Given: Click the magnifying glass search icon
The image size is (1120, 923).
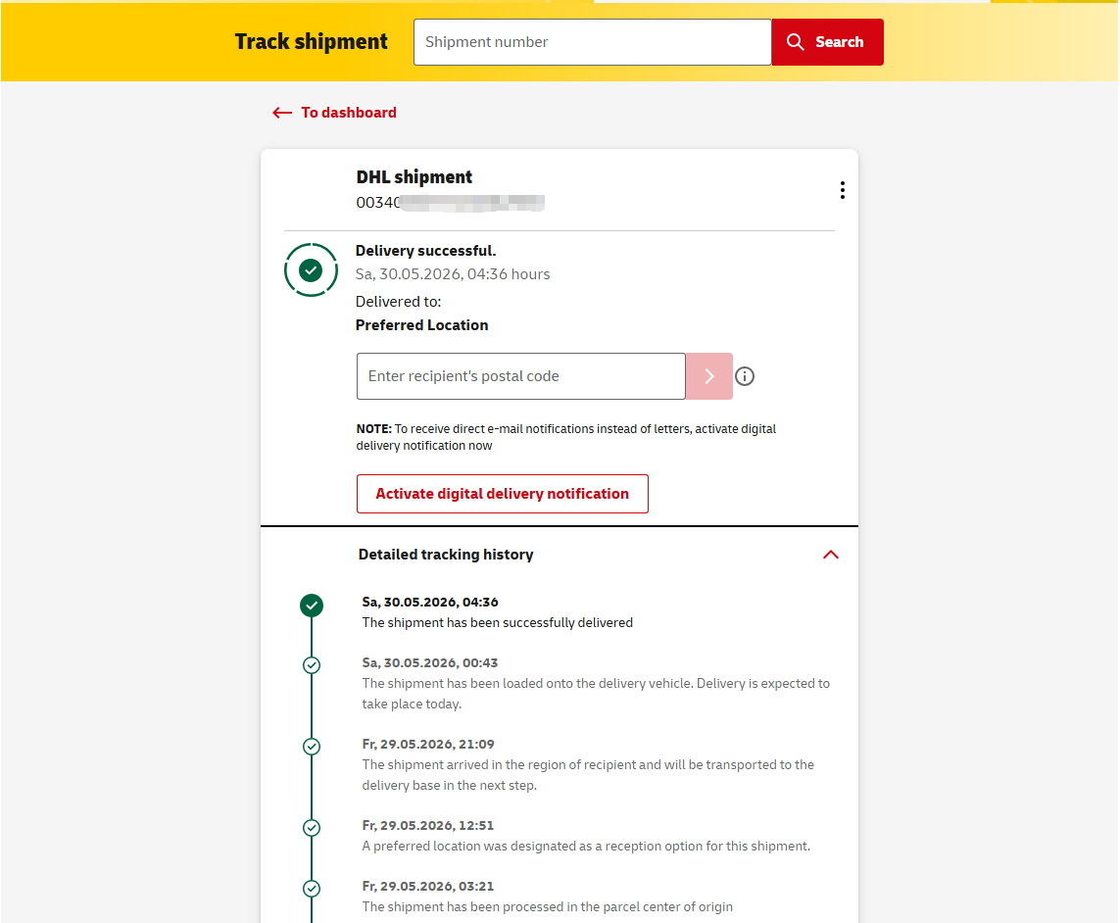Looking at the screenshot, I should click(x=795, y=42).
